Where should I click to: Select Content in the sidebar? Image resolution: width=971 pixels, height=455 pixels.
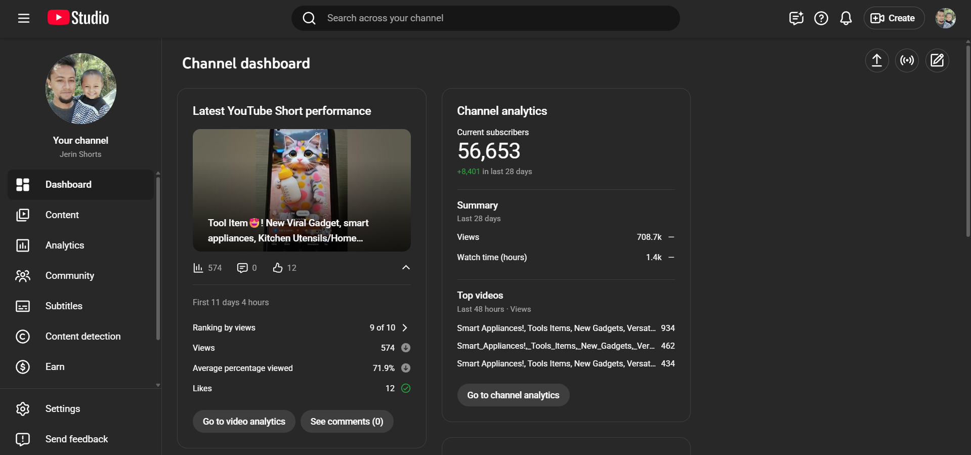click(x=62, y=215)
